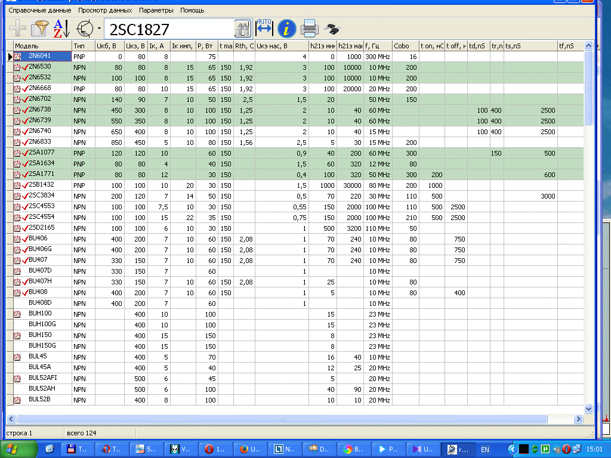
Task: Sort the list with the A-Z icon
Action: pyautogui.click(x=61, y=29)
